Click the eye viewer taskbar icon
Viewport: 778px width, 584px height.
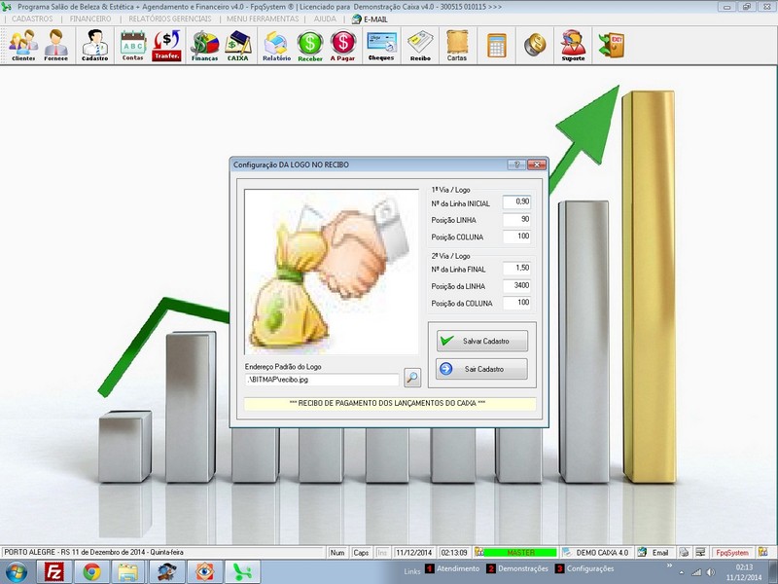tap(204, 572)
